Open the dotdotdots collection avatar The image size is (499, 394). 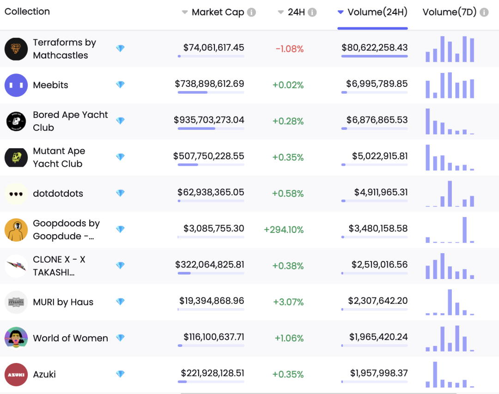click(16, 194)
